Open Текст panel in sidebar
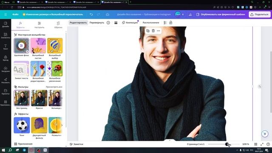The width and height of the screenshot is (272, 153). 6,47
